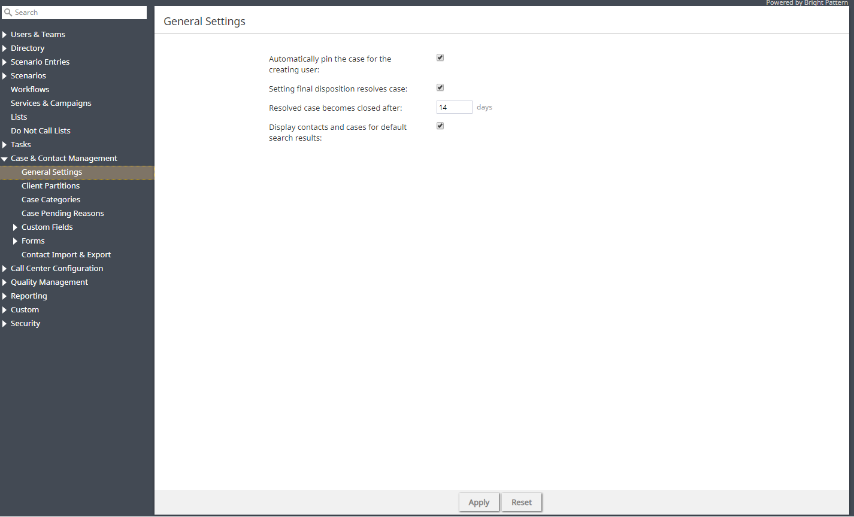Screen dimensions: 854x517
Task: Open Contact Import & Export
Action: (x=66, y=255)
